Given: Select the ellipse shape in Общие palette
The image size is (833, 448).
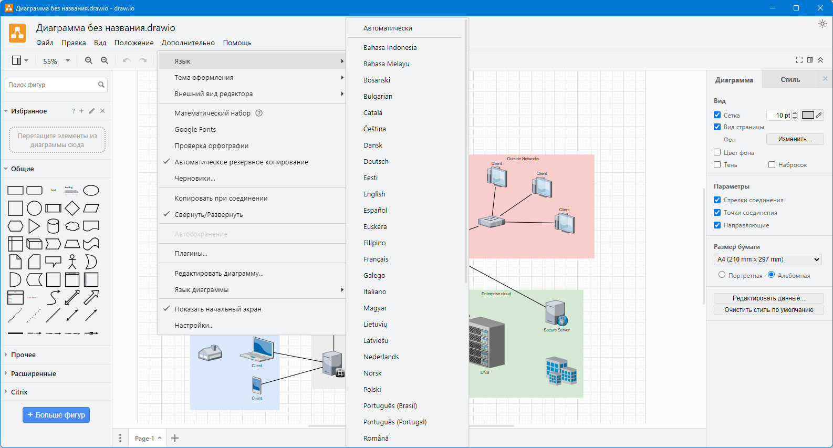Looking at the screenshot, I should 91,190.
